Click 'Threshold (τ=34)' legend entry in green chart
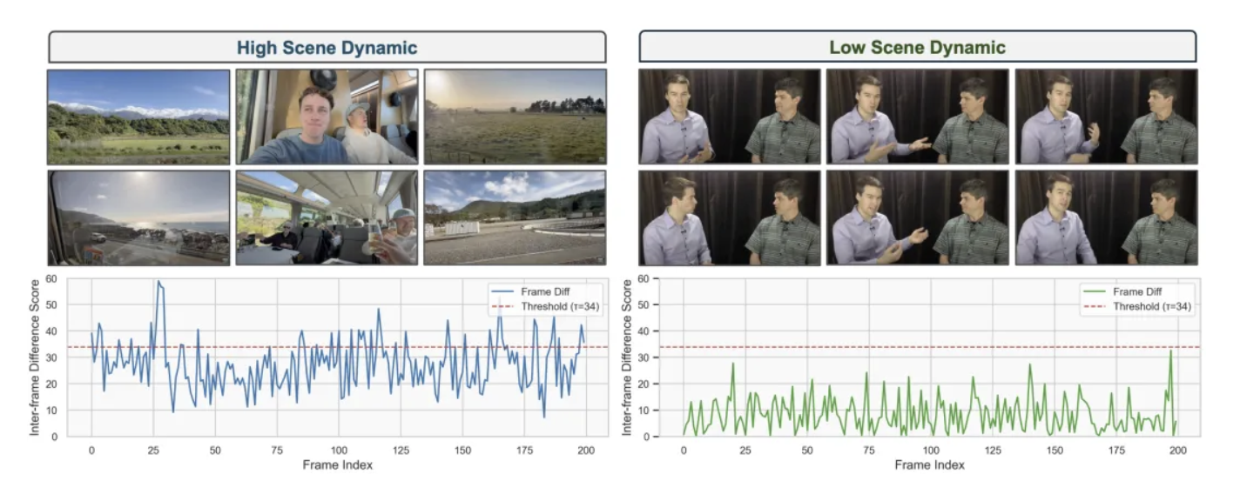The image size is (1240, 494). tap(1139, 306)
